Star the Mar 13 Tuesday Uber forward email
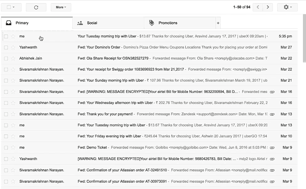Image resolution: width=306 pixels, height=189 pixels. pos(13,125)
